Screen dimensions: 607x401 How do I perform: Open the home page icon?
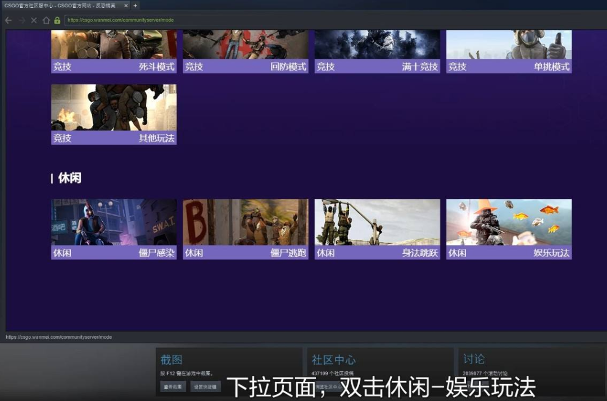tap(46, 20)
